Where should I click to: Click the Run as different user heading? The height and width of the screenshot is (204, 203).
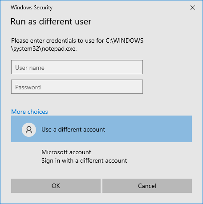[51, 21]
